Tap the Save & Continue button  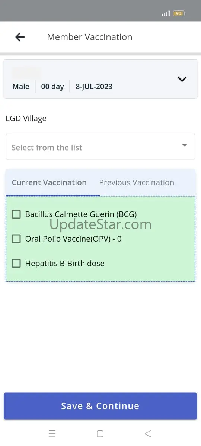point(100,406)
